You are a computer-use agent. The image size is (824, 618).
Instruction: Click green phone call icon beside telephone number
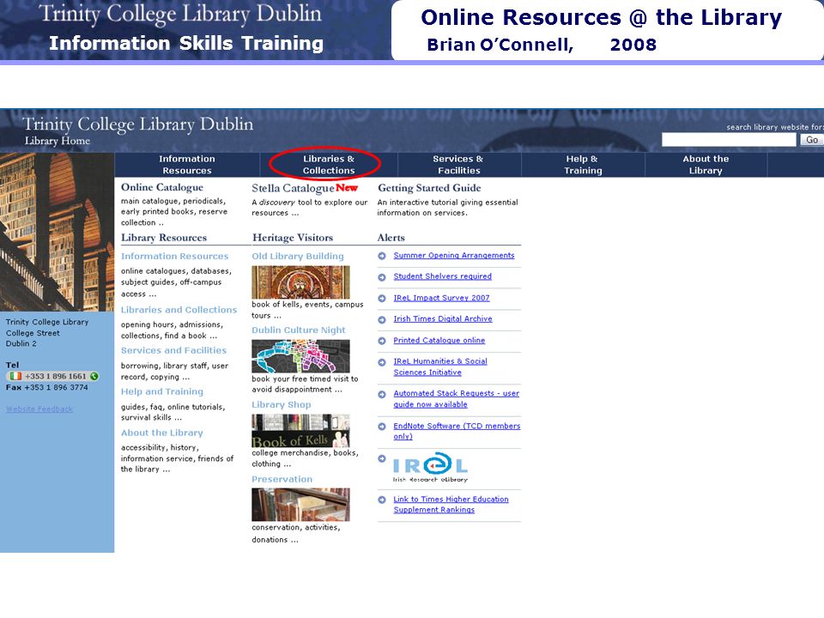[x=94, y=376]
